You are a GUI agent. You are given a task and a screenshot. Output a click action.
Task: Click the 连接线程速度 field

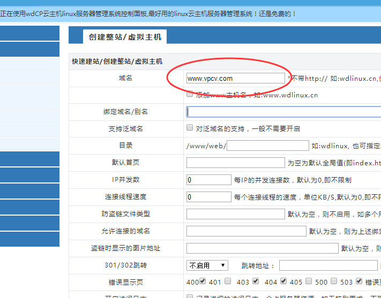[208, 197]
